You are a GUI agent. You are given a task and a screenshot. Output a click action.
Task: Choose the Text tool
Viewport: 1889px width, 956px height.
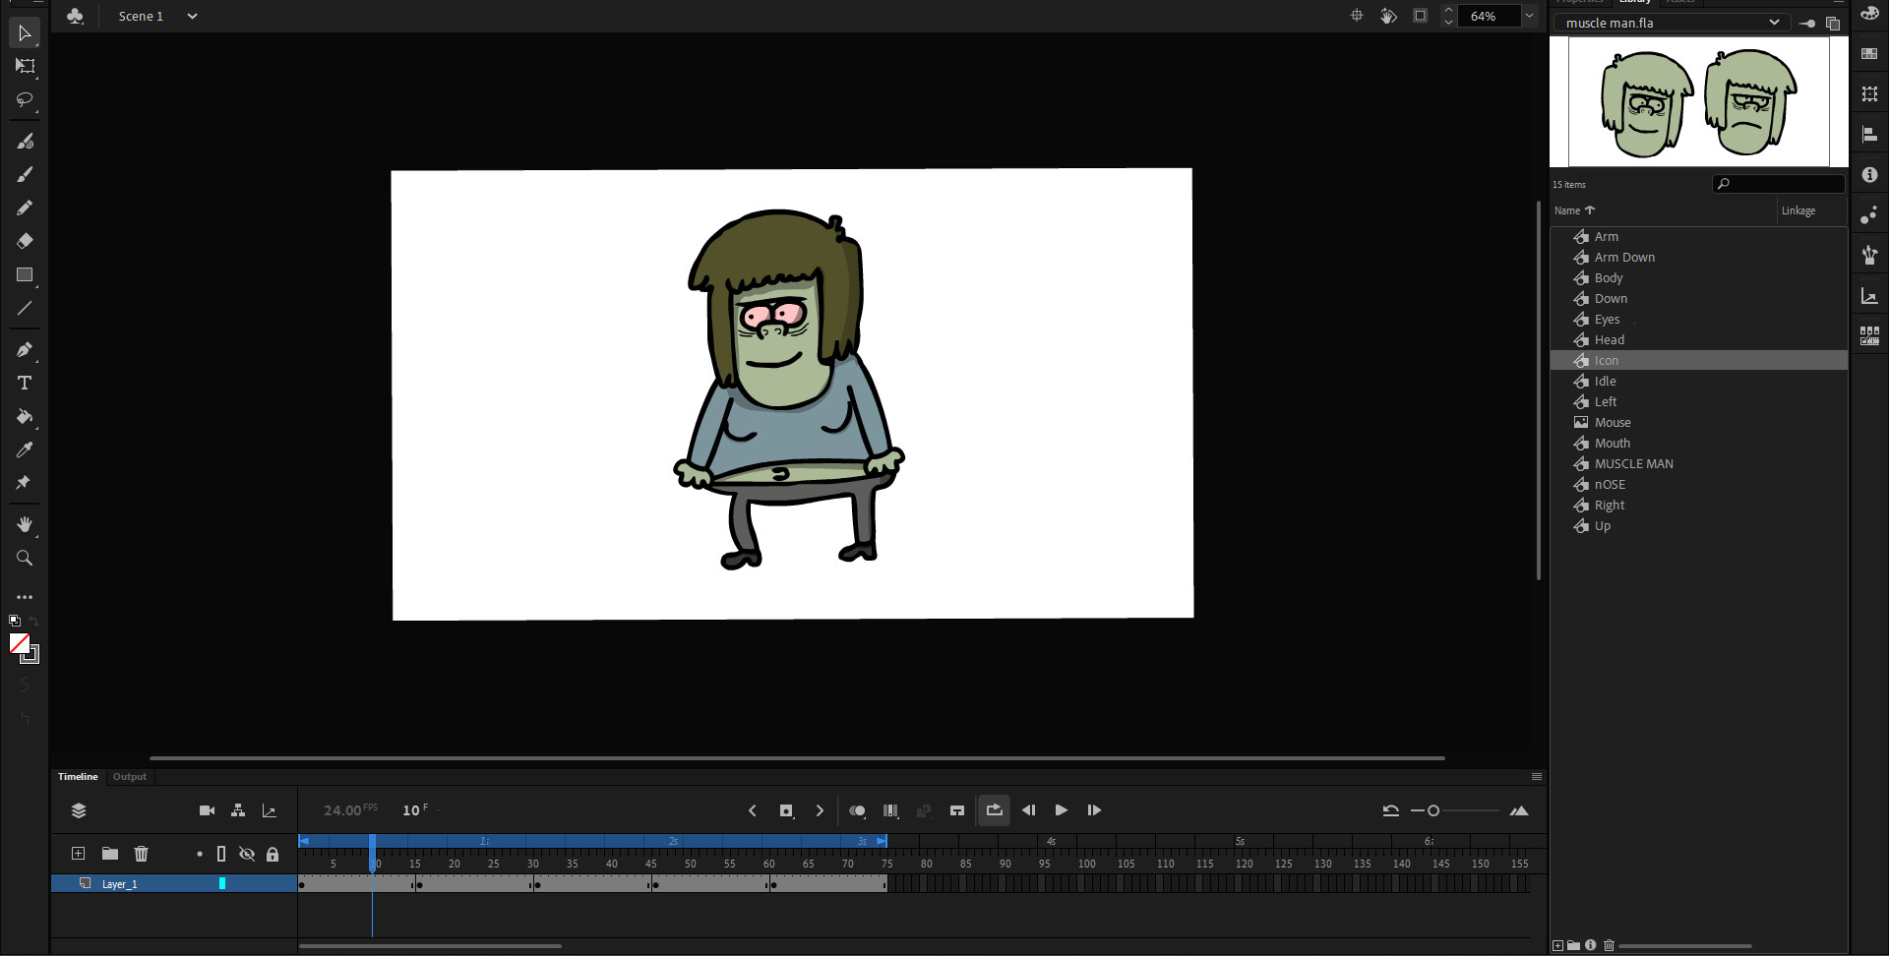click(x=25, y=383)
